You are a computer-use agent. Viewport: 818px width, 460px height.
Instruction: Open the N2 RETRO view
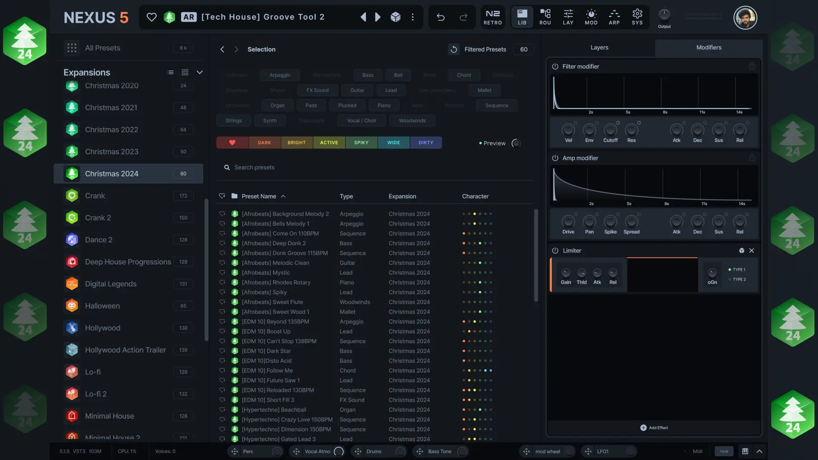point(493,17)
